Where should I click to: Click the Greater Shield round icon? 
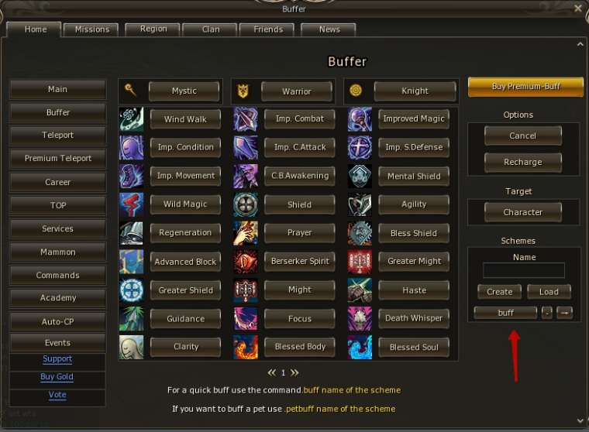(x=131, y=290)
